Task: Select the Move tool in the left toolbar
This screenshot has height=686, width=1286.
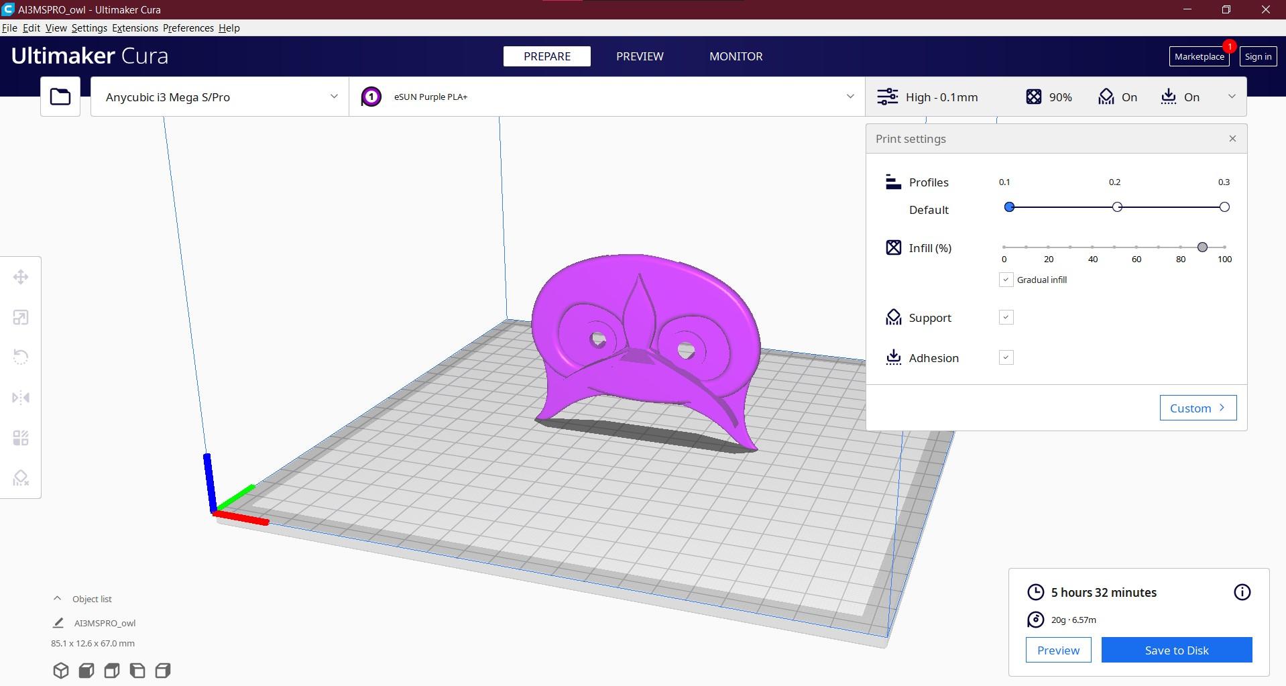Action: (x=20, y=276)
